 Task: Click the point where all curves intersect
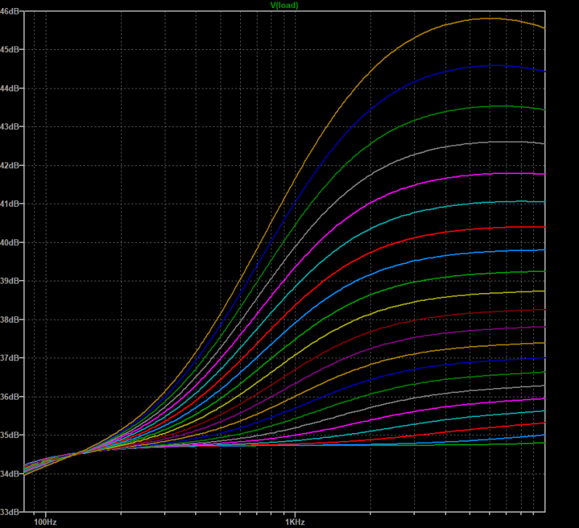pos(78,454)
